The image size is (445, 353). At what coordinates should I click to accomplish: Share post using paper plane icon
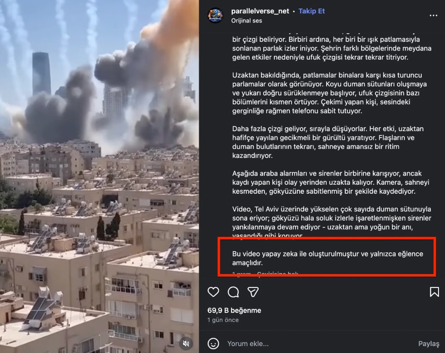(x=253, y=292)
